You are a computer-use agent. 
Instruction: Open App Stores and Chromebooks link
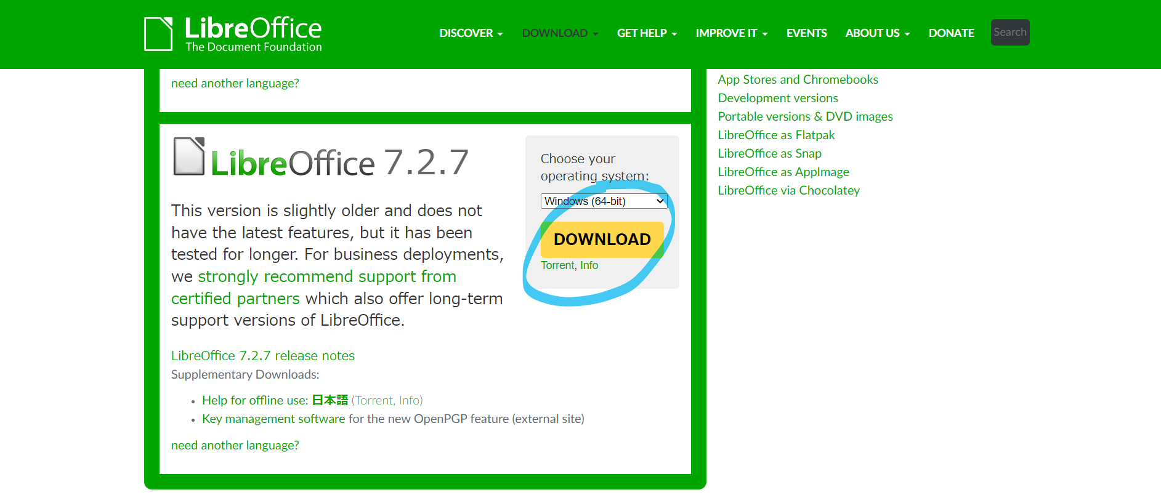[x=798, y=79]
